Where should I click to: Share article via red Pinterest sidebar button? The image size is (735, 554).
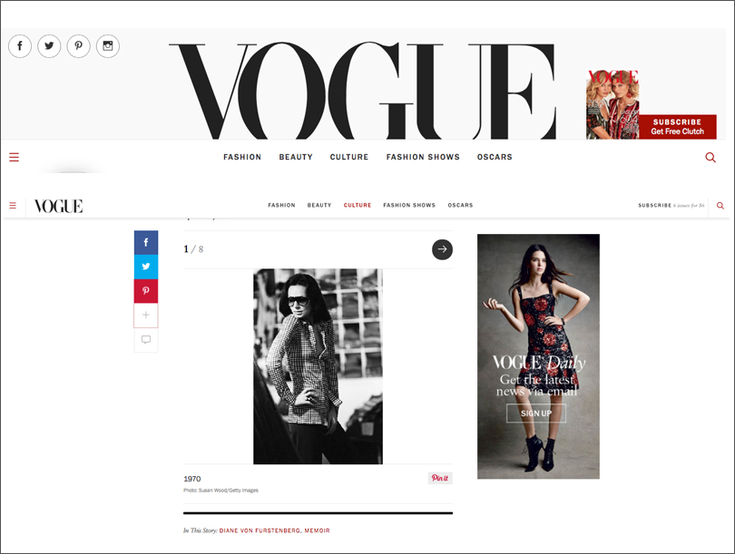(146, 291)
